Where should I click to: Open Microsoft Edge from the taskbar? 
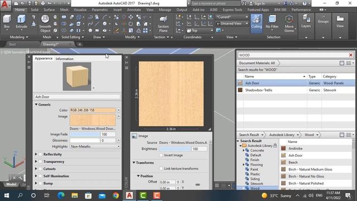click(x=61, y=195)
